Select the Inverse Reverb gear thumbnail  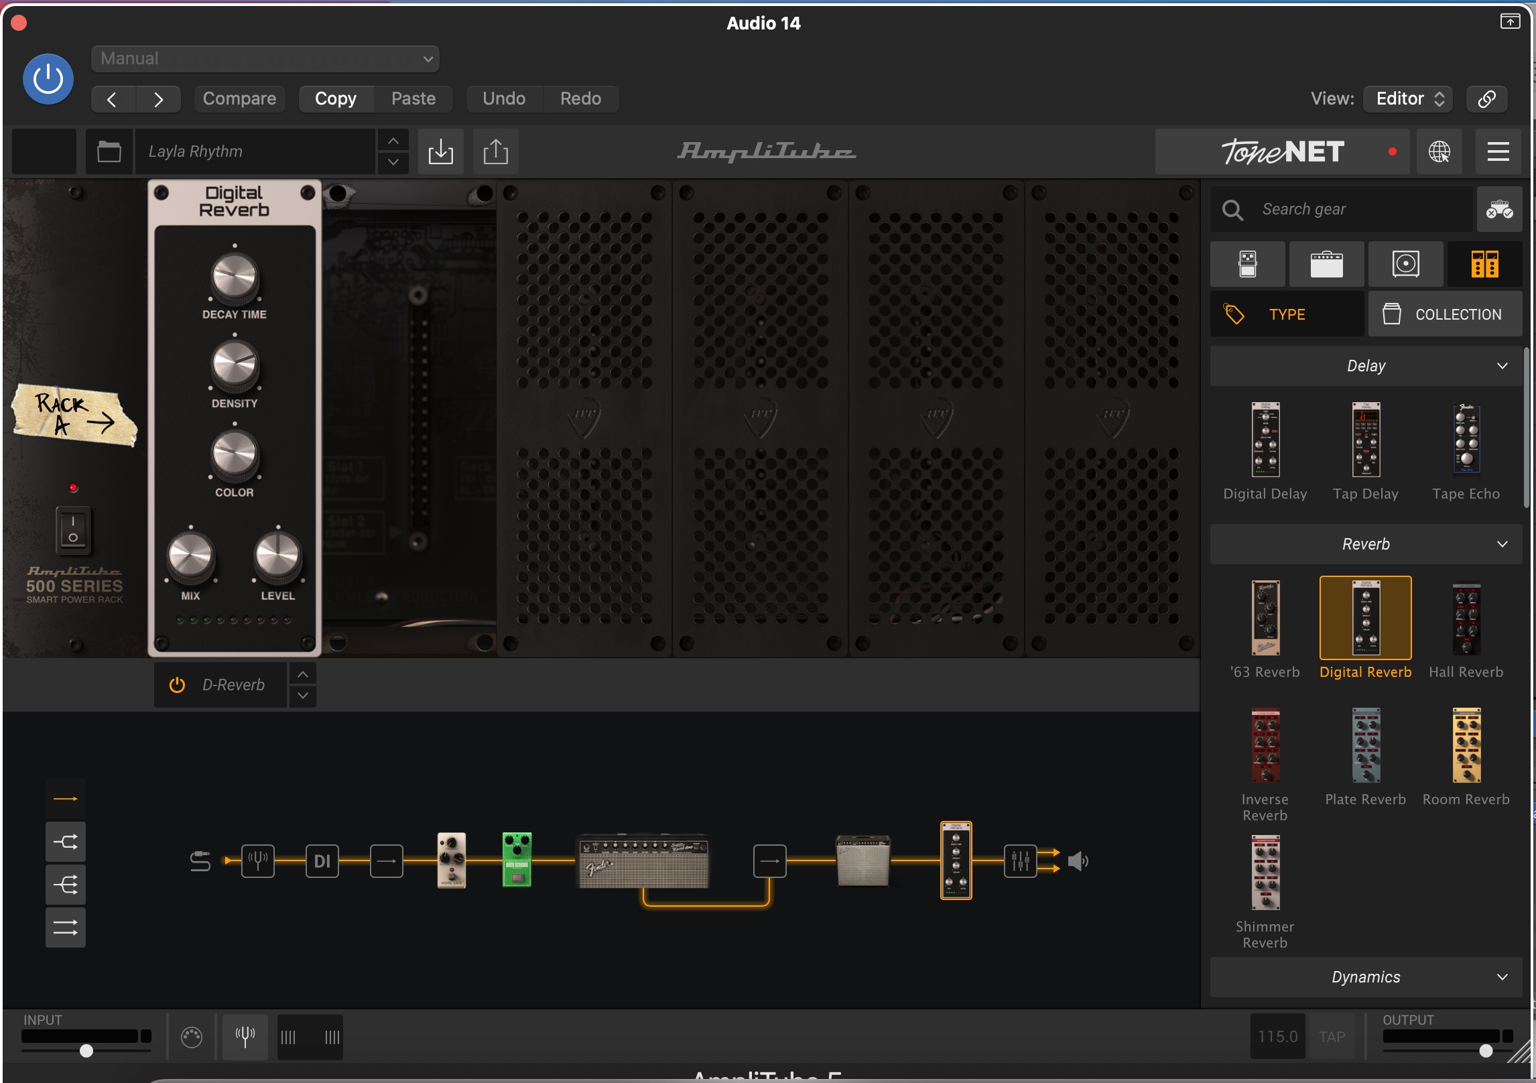coord(1265,745)
